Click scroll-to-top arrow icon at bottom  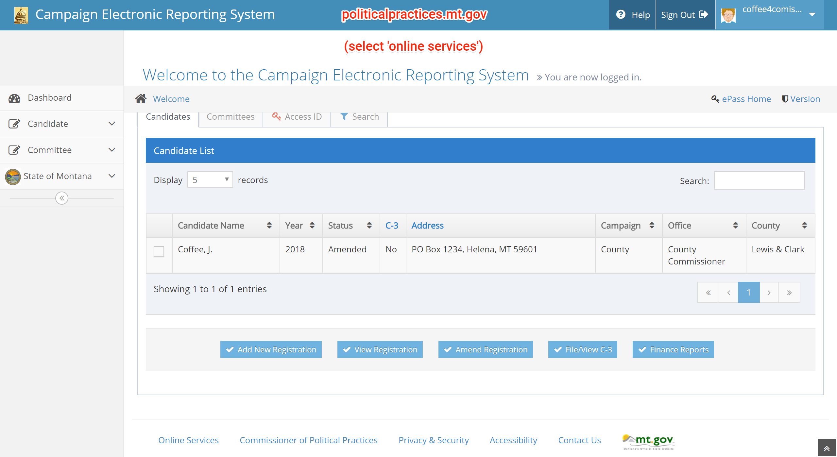coord(827,448)
